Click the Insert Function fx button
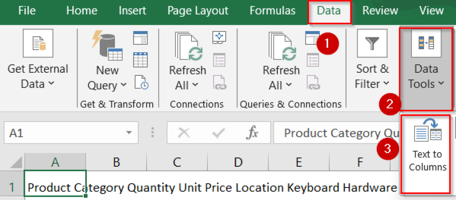The height and width of the screenshot is (200, 456). (252, 133)
